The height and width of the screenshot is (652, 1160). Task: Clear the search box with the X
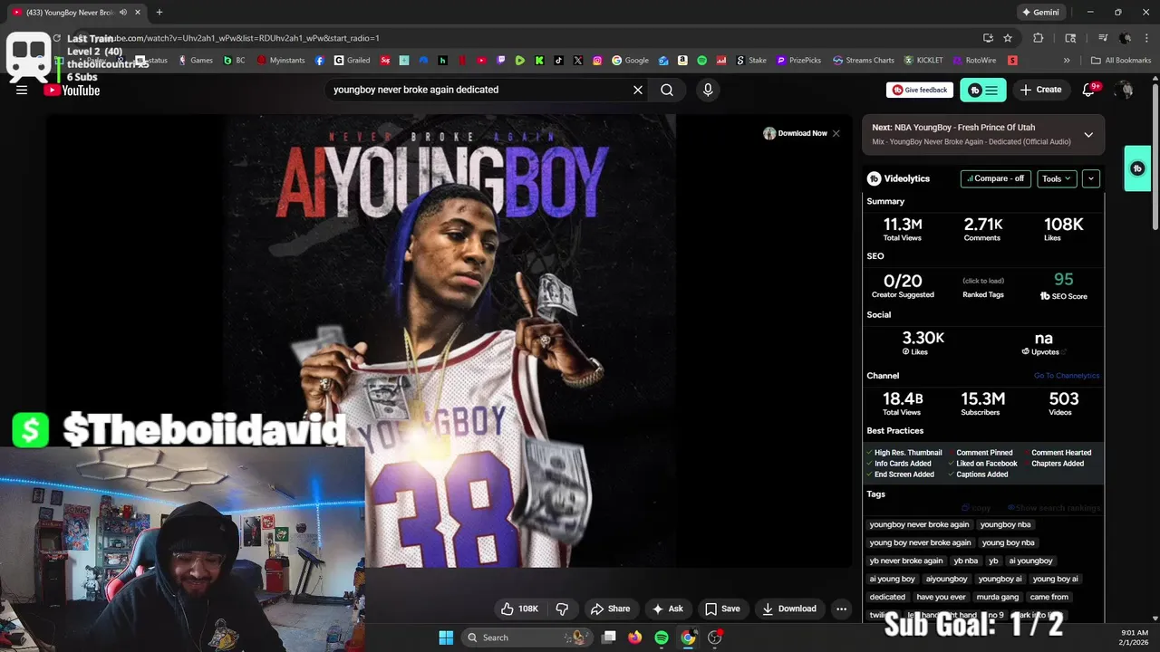638,90
